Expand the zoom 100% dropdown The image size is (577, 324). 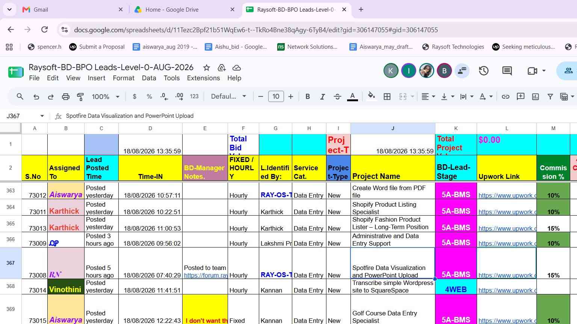106,97
